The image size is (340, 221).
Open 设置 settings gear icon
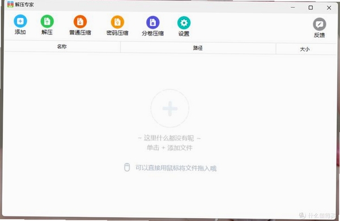(x=184, y=23)
